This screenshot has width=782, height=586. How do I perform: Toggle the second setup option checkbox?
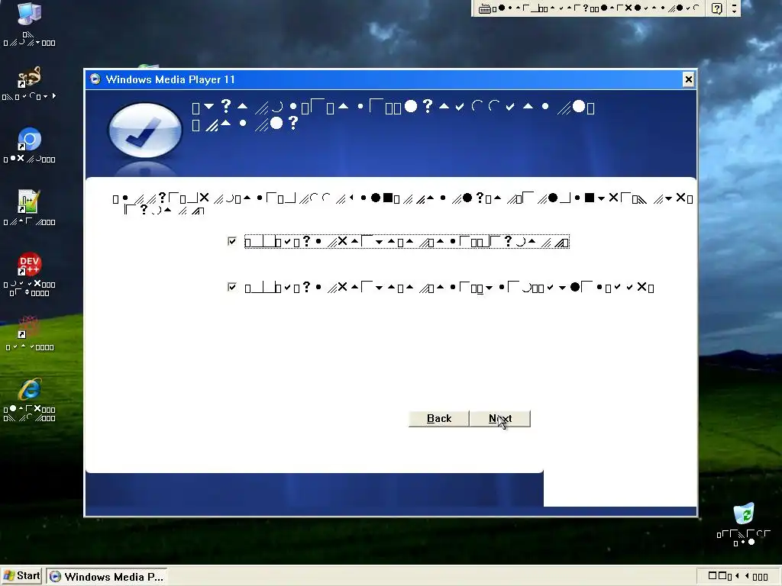click(x=232, y=287)
